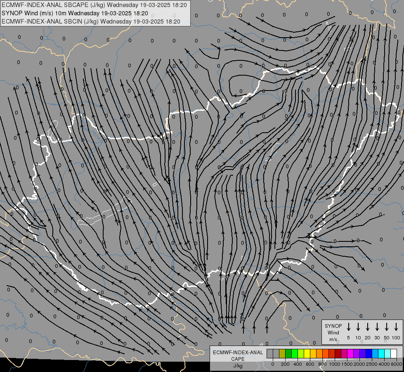Pick the yellow CAPE legend swatch

[x=307, y=354]
